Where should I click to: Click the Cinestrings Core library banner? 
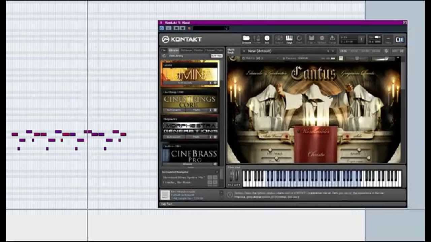click(x=190, y=101)
